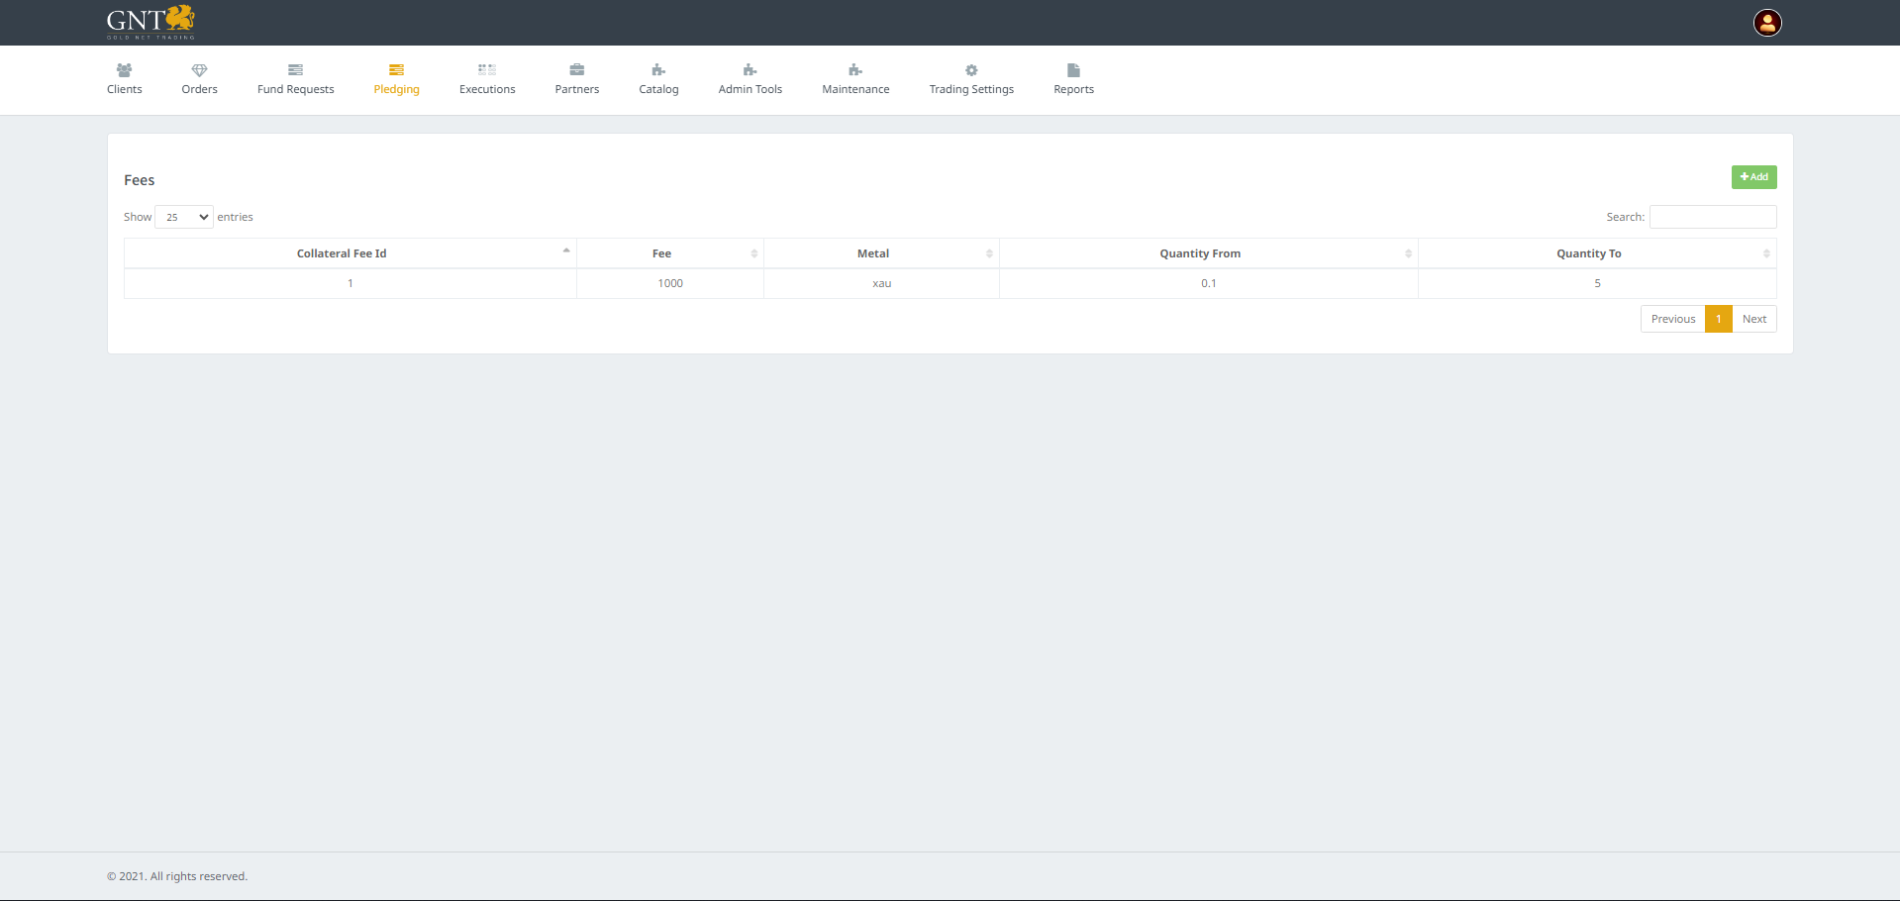Click the Partners briefcase icon
Image resolution: width=1900 pixels, height=901 pixels.
(576, 70)
